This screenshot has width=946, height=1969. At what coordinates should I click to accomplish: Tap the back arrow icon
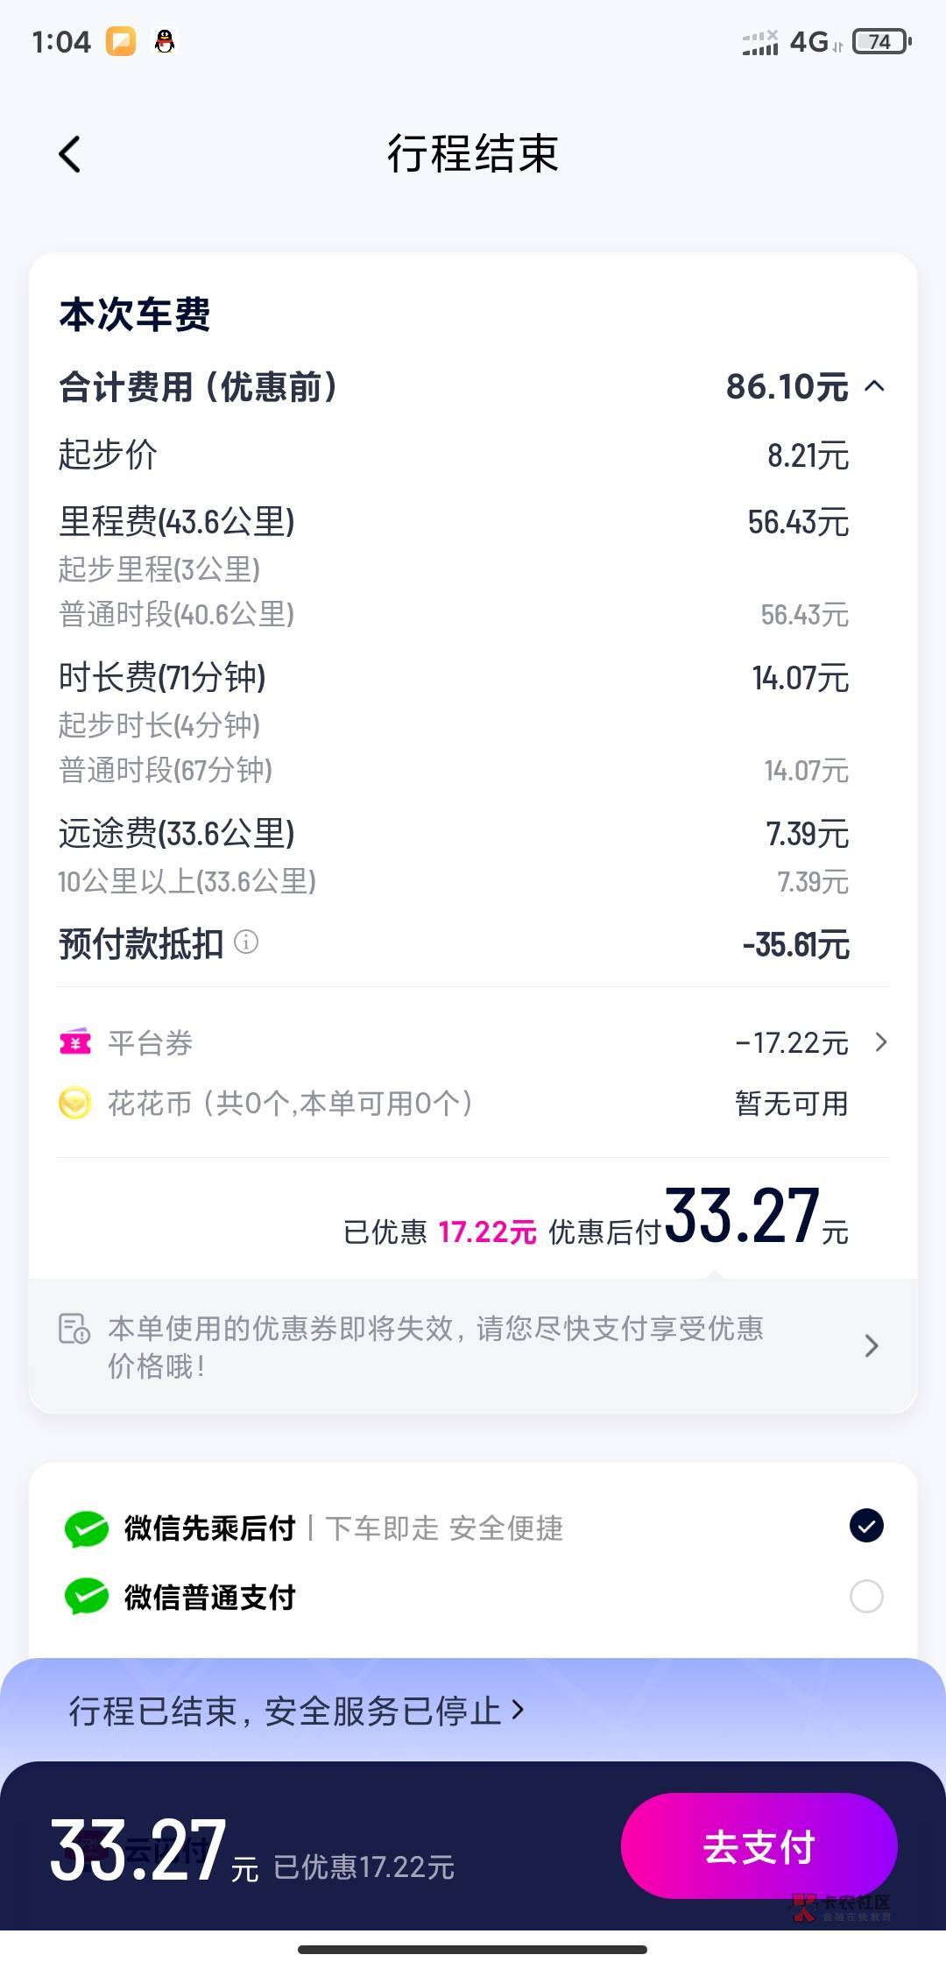coord(70,155)
